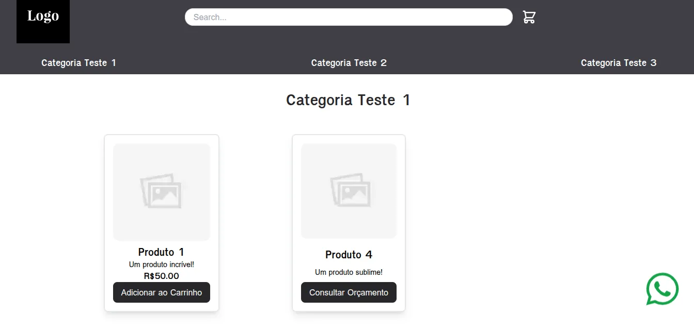This screenshot has width=694, height=330.
Task: Select Categoria Teste 1 navigation item
Action: click(x=78, y=62)
